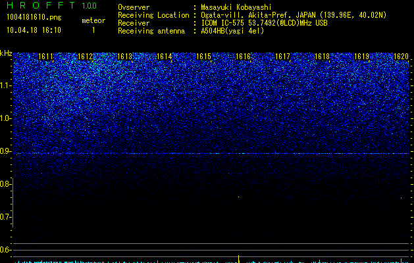This screenshot has width=414, height=263.
Task: Click the kHz axis unit label
Action: 6,53
